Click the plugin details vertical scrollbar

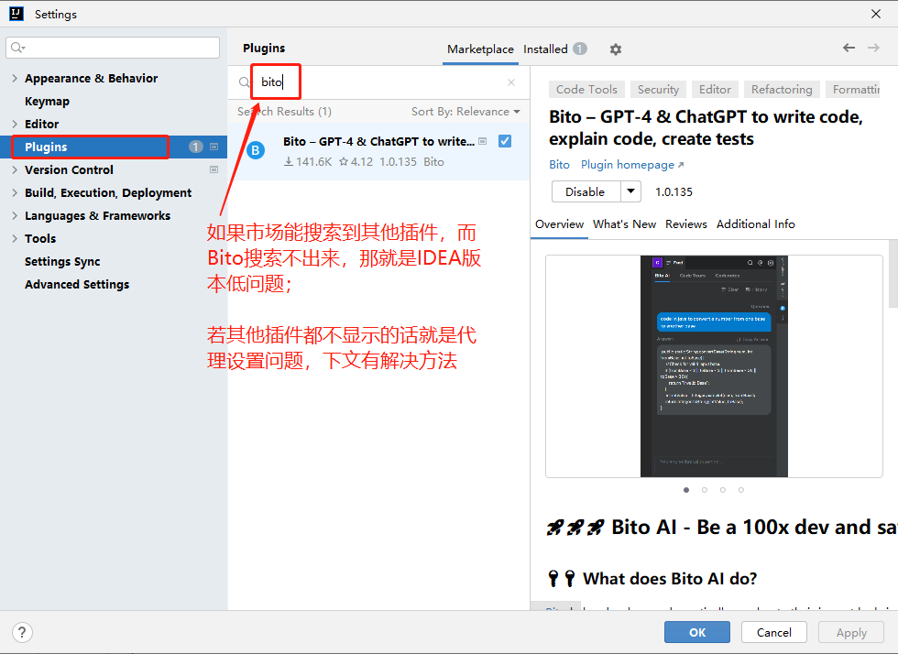tap(893, 274)
